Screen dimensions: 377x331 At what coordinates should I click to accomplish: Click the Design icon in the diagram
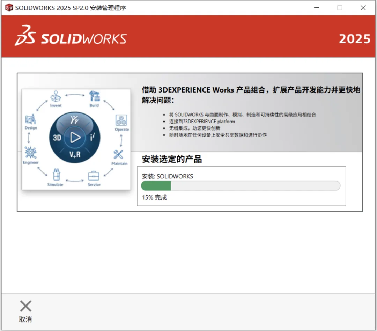pyautogui.click(x=30, y=119)
